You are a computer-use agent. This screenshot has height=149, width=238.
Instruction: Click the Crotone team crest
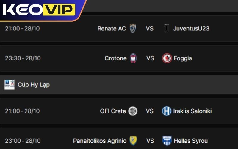click(x=133, y=58)
